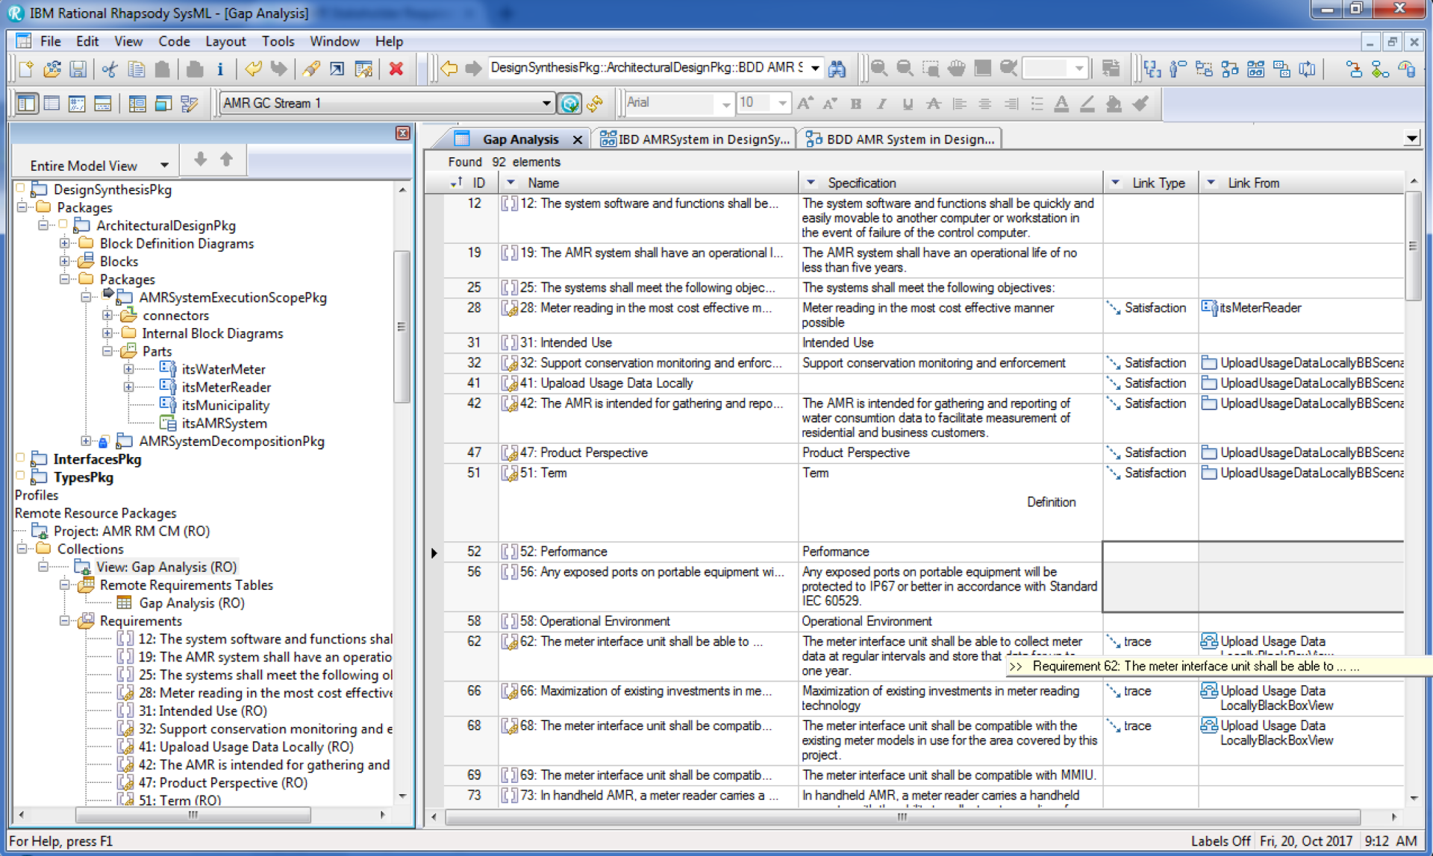Click the Italic formatting icon
Screen dimensions: 1433x856
tap(881, 104)
